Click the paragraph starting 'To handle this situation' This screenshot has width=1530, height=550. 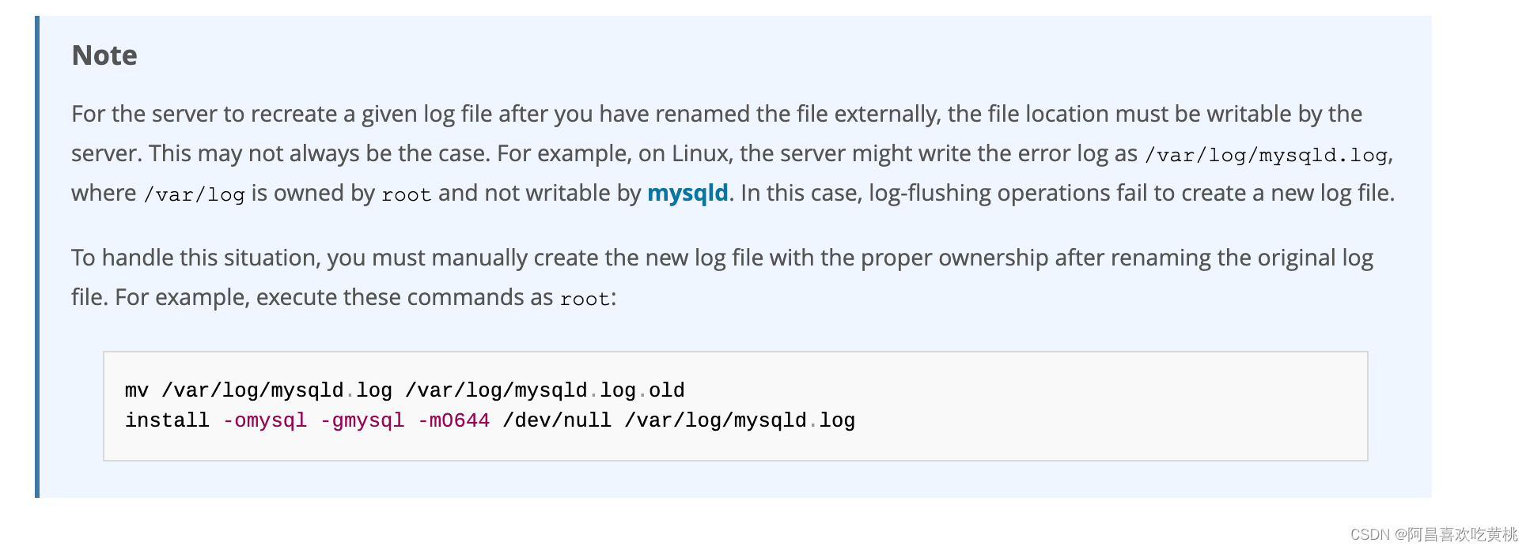pyautogui.click(x=722, y=277)
